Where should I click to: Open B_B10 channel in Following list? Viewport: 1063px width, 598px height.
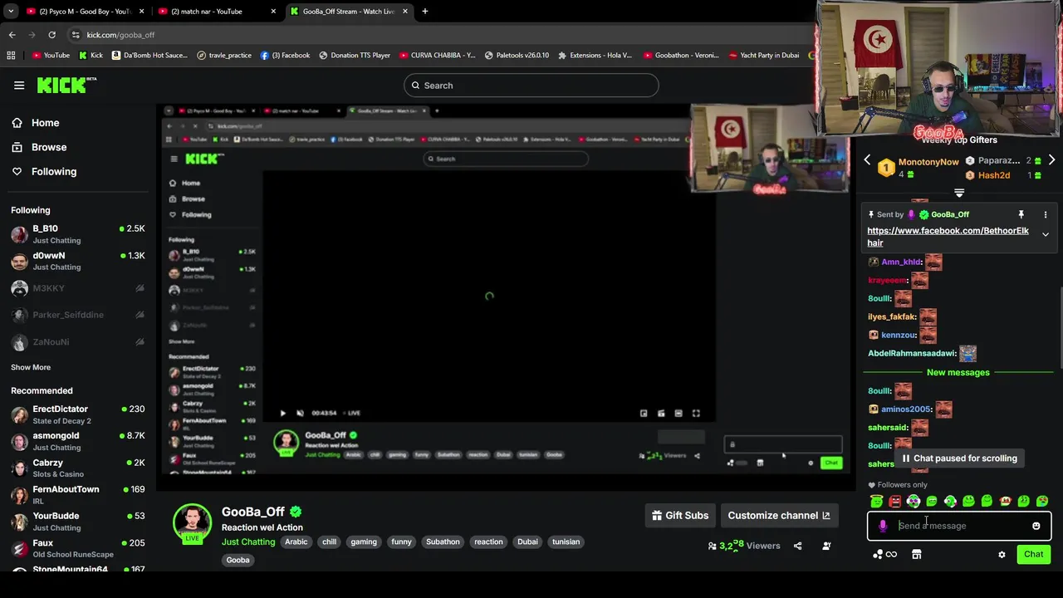tap(78, 233)
